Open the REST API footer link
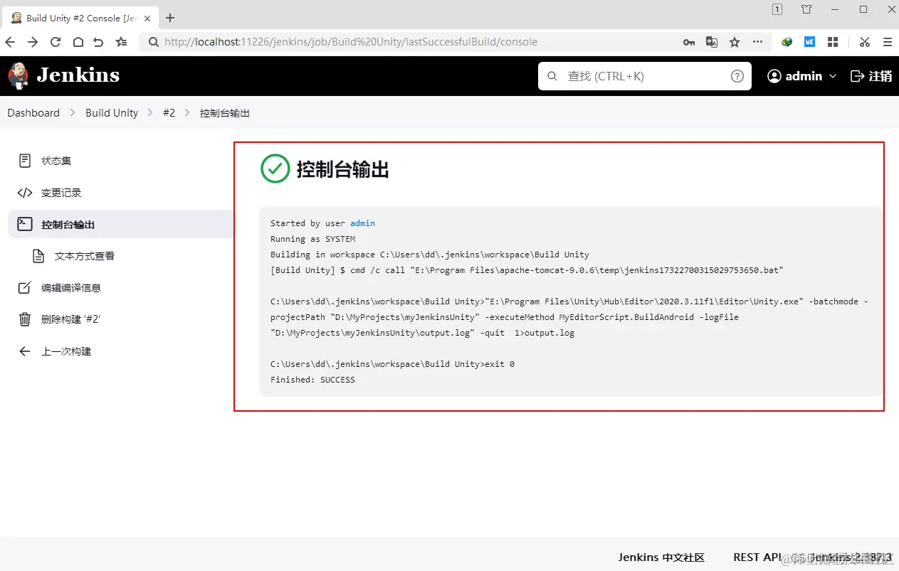899x571 pixels. [x=757, y=557]
